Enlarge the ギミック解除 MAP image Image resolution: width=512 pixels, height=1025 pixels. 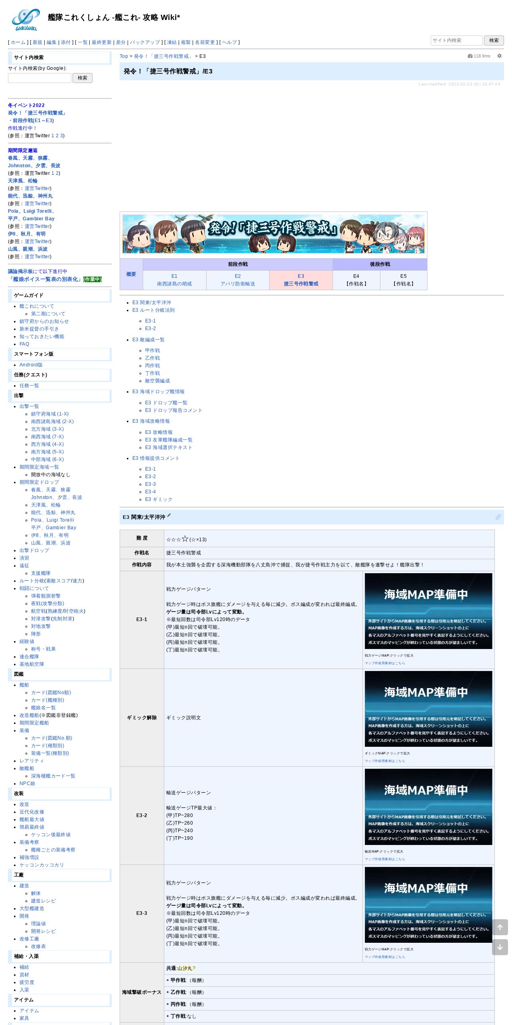pyautogui.click(x=428, y=709)
